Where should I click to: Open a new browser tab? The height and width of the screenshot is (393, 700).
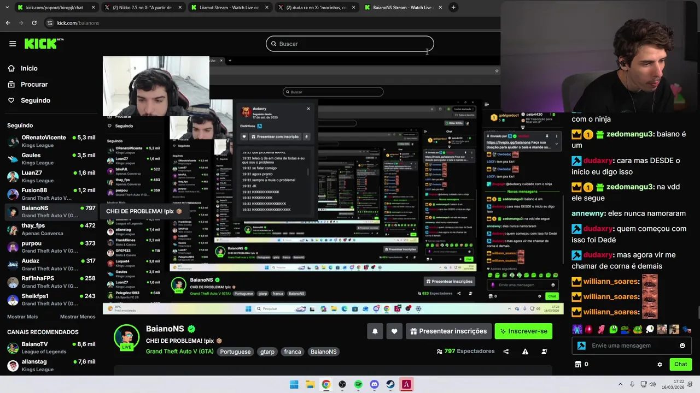pyautogui.click(x=453, y=8)
